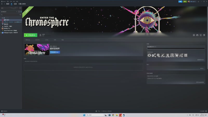
Task: Go forward with the right arrow
Action: [x=4, y=4]
